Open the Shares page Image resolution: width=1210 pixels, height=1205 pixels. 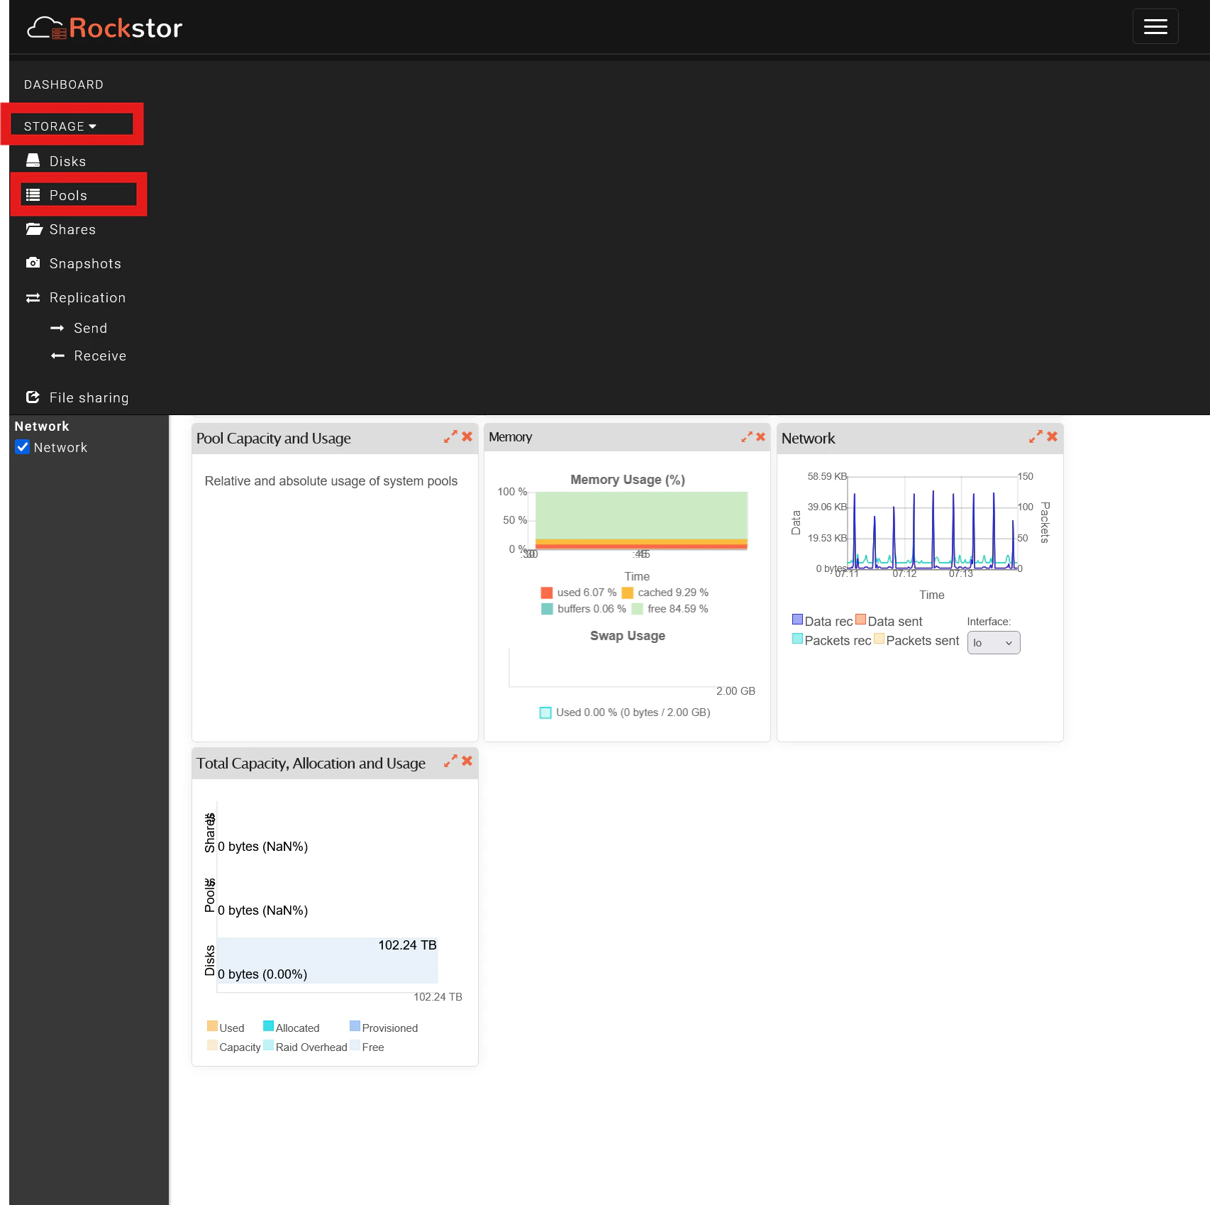click(x=72, y=230)
